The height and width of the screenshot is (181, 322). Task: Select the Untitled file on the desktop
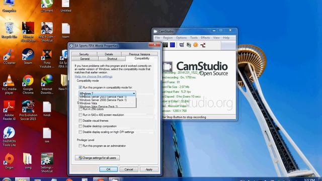[x=66, y=6]
